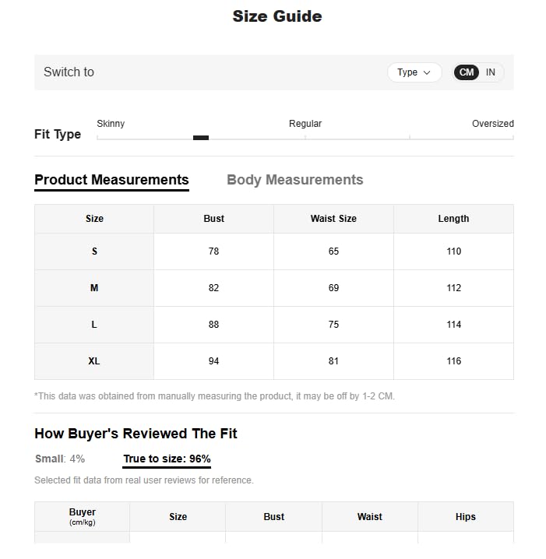This screenshot has height=559, width=546.
Task: Click the Regular fit type label
Action: (x=305, y=124)
